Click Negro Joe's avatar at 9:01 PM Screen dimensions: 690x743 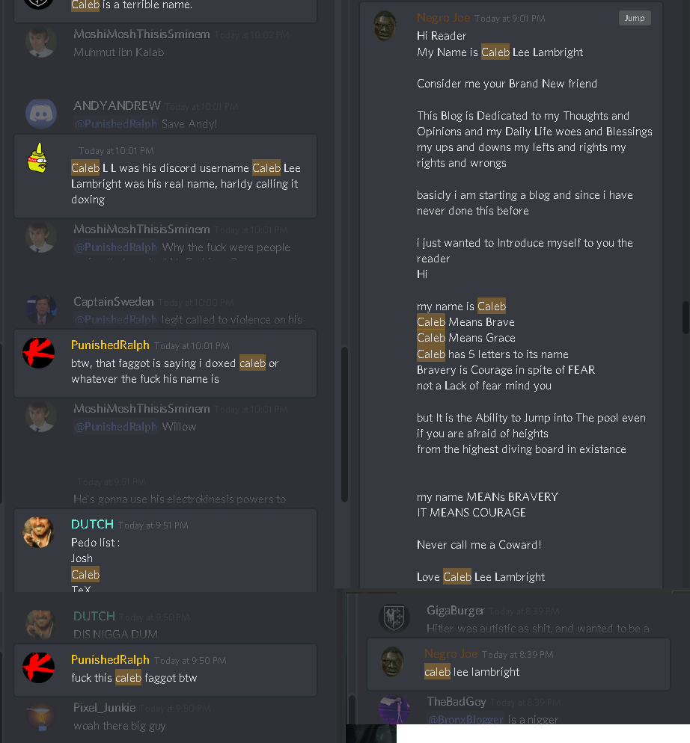385,25
